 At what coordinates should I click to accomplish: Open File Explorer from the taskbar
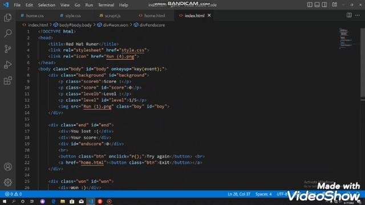[63, 202]
